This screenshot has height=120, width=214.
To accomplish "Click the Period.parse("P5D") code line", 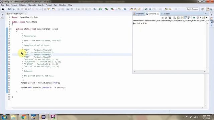I will (40, 83).
